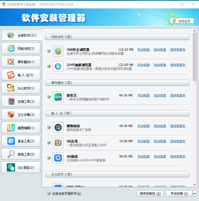Image resolution: width=199 pixels, height=201 pixels.
Task: Click the 2345加速浏览器 title text
Action: click(x=79, y=65)
